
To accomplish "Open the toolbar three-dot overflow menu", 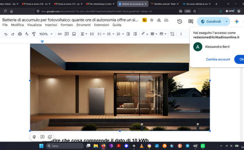I will tap(181, 34).
